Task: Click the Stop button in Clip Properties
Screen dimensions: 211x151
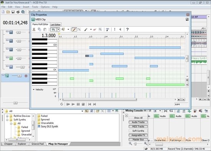Action: (x=83, y=104)
